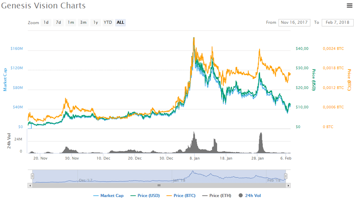Click the Zoom label text
The image size is (355, 200).
33,22
